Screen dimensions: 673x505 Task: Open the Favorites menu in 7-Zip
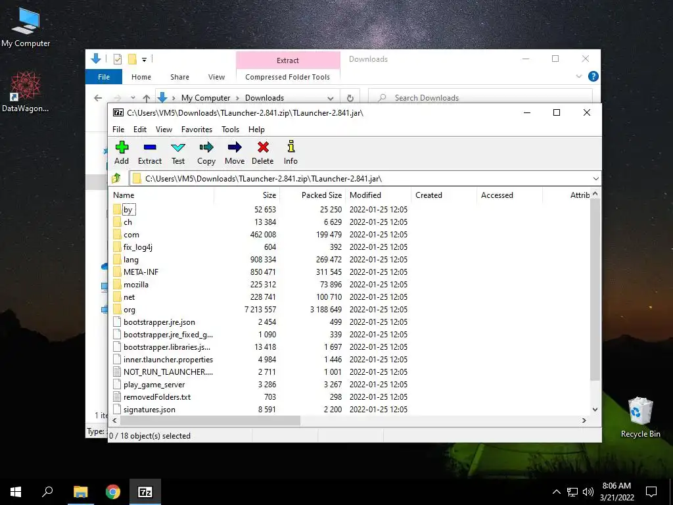197,130
